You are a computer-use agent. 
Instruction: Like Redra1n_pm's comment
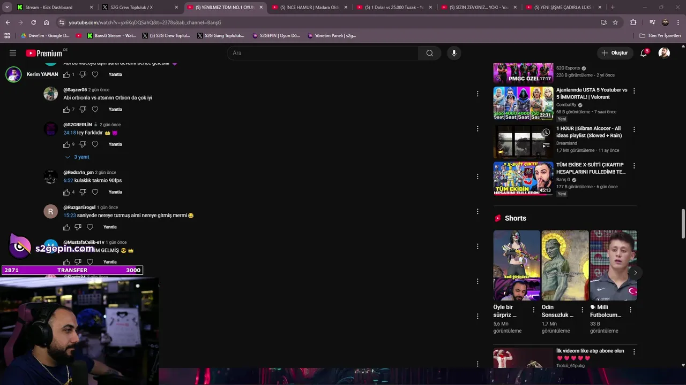coord(66,192)
